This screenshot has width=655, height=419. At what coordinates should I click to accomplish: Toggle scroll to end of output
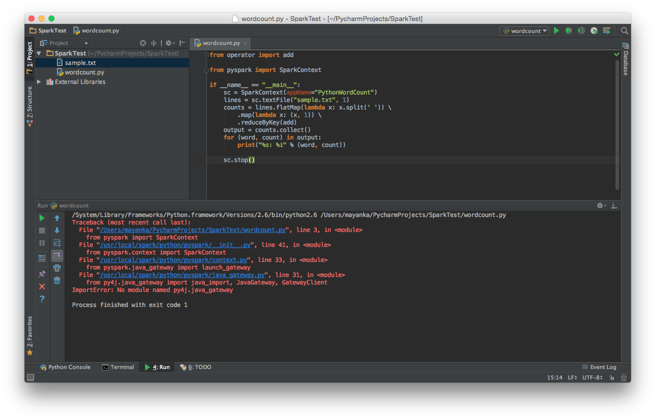(x=57, y=255)
